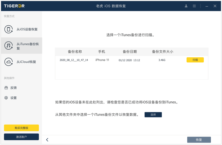The height and width of the screenshot is (145, 222).
Task: Open 设置 settings option
Action: [x=13, y=98]
